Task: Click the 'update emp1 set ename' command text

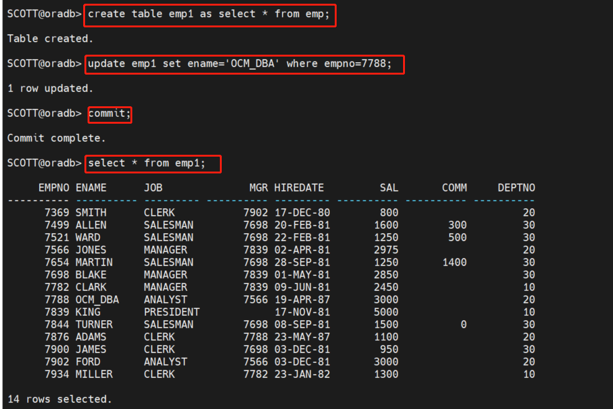Action: (x=239, y=64)
